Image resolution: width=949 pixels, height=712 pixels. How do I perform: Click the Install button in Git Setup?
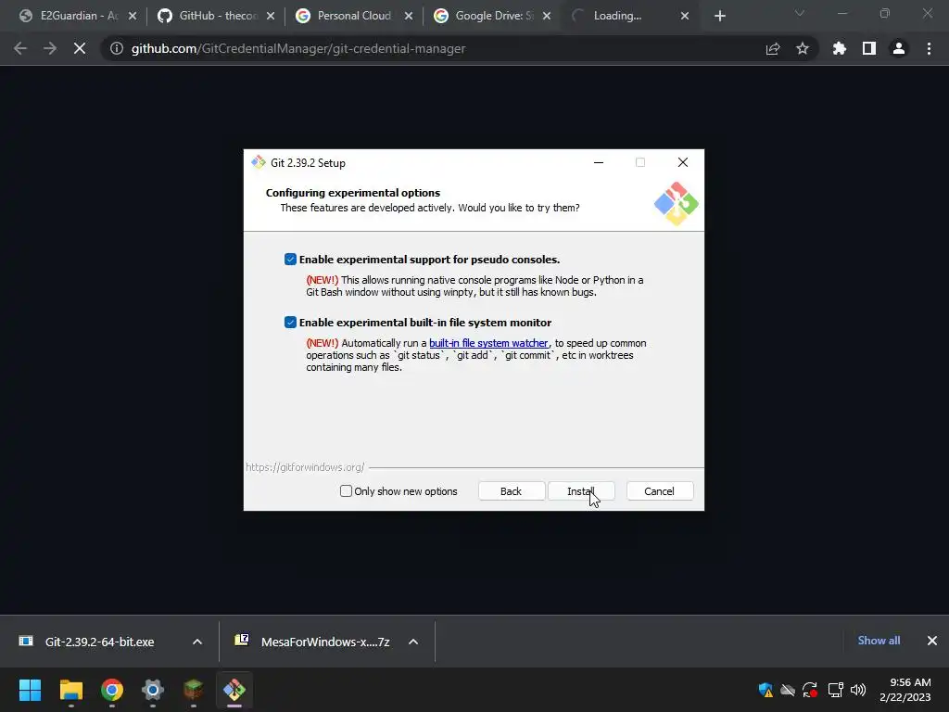581,491
